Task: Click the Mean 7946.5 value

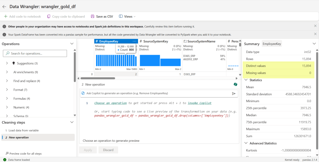Action: pyautogui.click(x=307, y=87)
